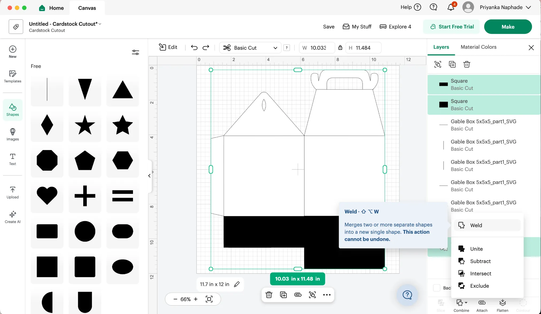Open the Templates panel
This screenshot has height=314, width=541.
coord(13,76)
